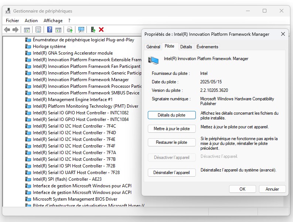Click the red X uninstall device icon
Viewport: 293px width, 222px height.
click(x=101, y=30)
